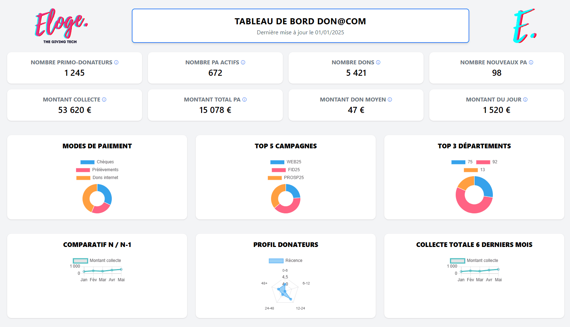570x327 pixels.
Task: Click info icon beside Montant du Jour
Action: pyautogui.click(x=525, y=100)
